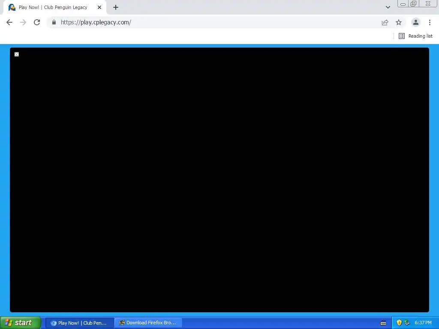
Task: Open the Windows Start menu
Action: tap(21, 323)
